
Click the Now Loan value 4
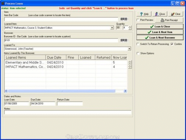114,67
